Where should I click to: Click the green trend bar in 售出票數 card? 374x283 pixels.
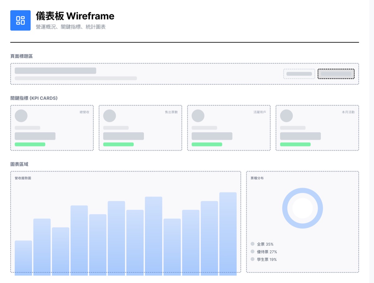click(x=118, y=144)
